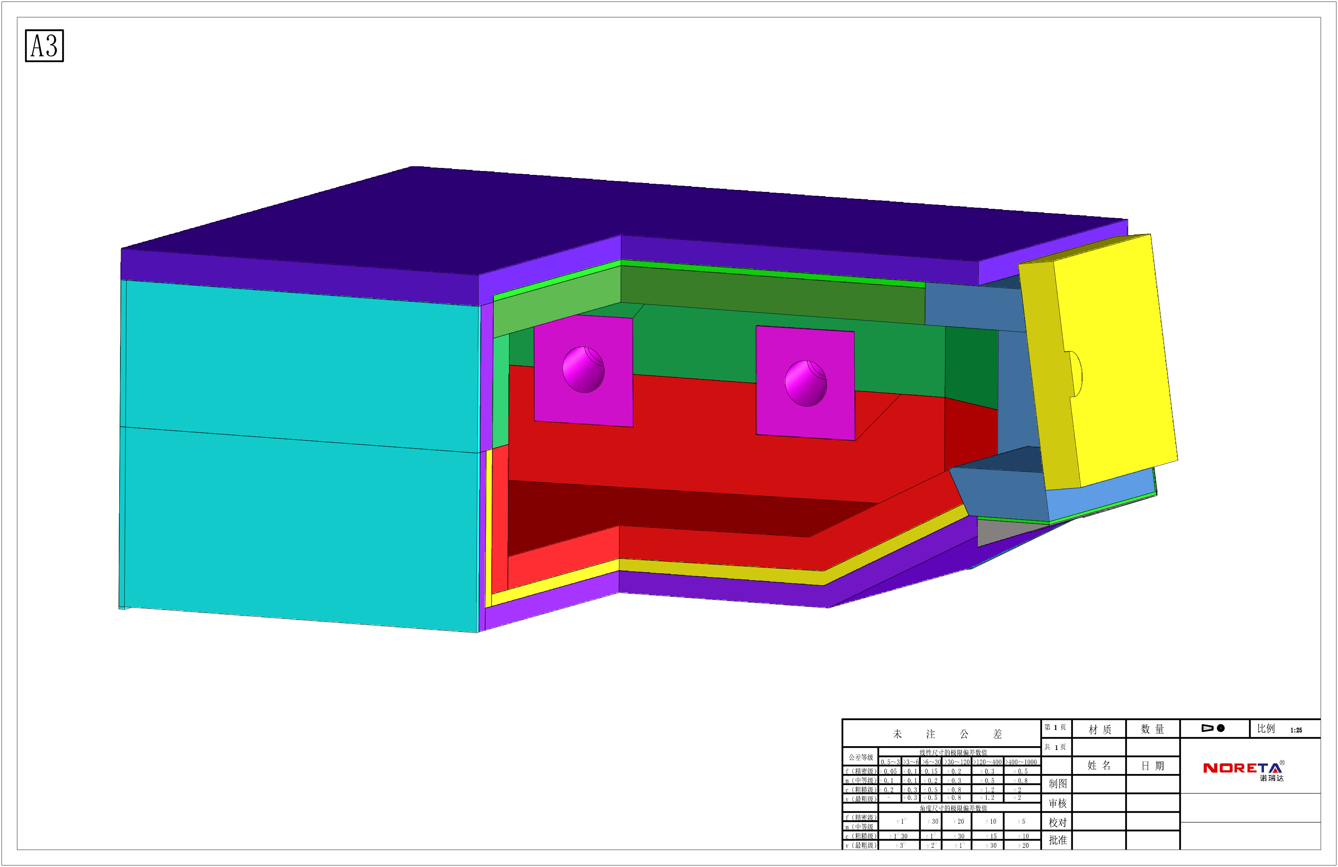Click the 第 1 页 page number cell
Viewport: 1338px width, 867px height.
tap(1055, 728)
